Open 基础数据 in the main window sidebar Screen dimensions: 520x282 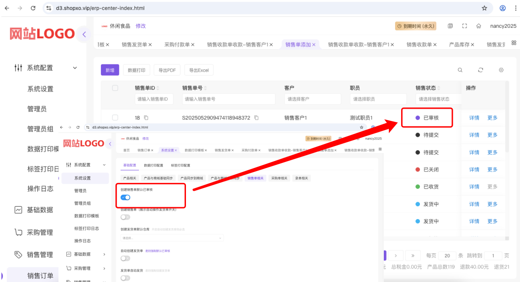click(40, 210)
